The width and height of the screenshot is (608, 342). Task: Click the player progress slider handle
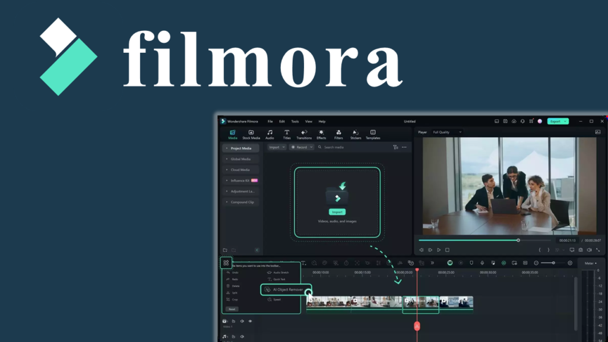(518, 240)
